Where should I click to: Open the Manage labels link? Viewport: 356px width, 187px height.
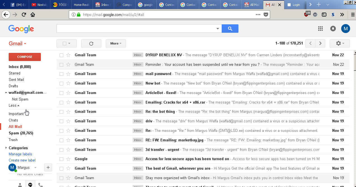20,154
